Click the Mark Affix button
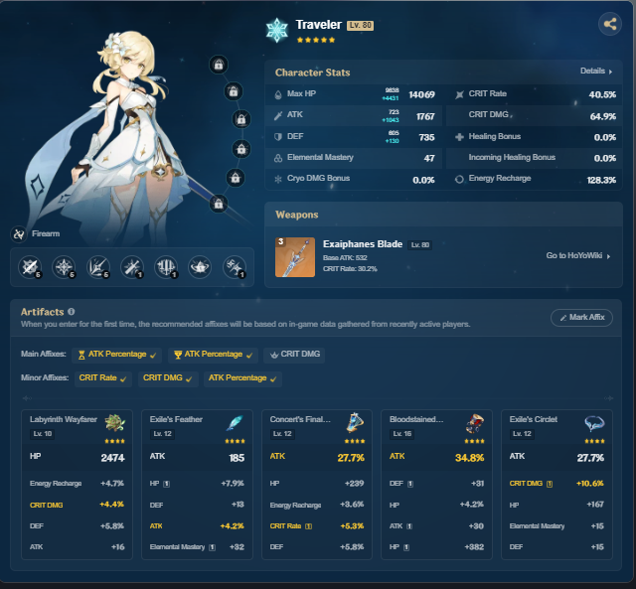The width and height of the screenshot is (636, 589). [581, 318]
